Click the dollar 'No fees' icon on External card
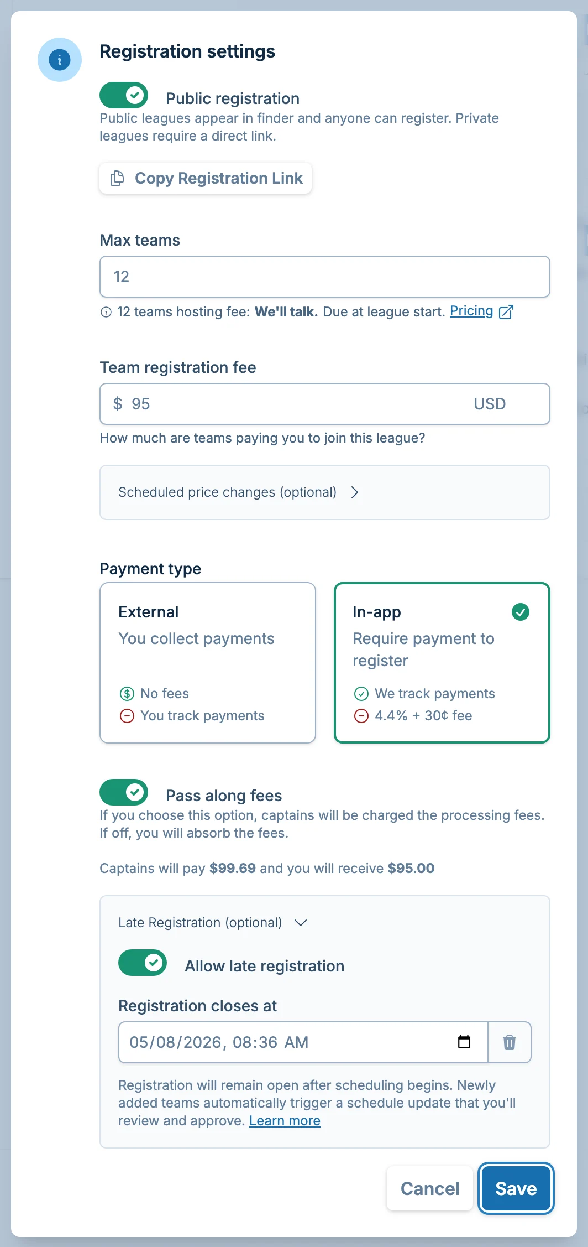Image resolution: width=588 pixels, height=1247 pixels. (x=127, y=693)
